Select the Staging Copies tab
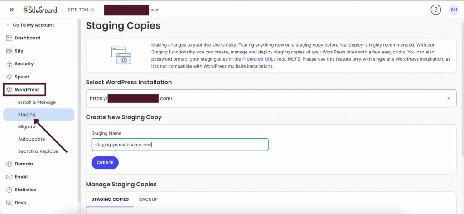Screen dimensions: 464x214 click(110, 199)
